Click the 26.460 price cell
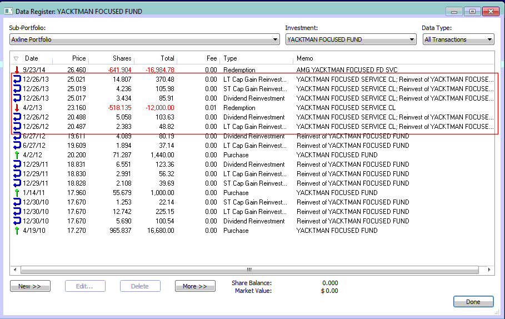Viewport: 505px width, 319px height. (77, 70)
